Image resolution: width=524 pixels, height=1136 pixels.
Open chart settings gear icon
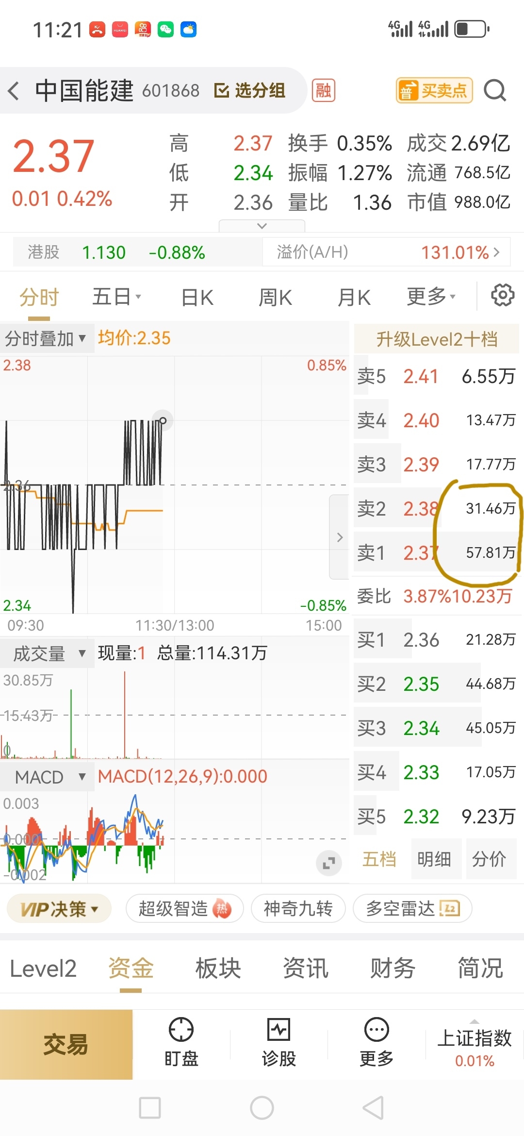point(503,296)
